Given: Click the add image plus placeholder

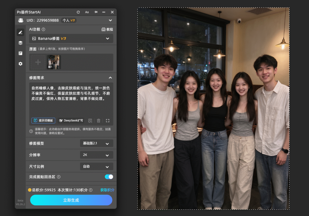Looking at the screenshot, I should 38,62.
